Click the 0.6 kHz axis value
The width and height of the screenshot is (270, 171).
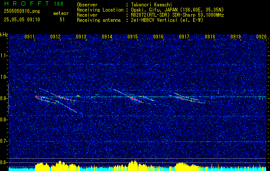click(x=4, y=162)
